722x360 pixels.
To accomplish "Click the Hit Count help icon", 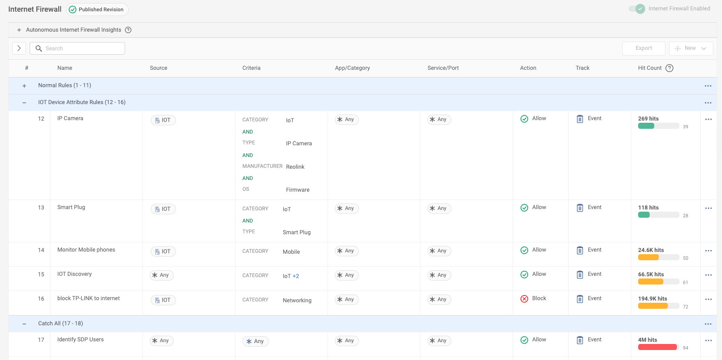I will [669, 68].
